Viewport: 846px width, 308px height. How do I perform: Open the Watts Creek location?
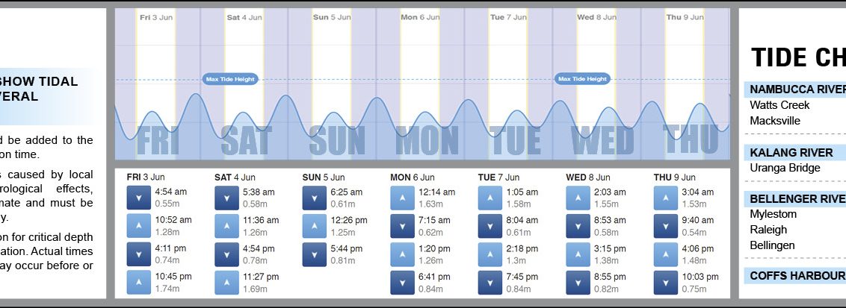(x=779, y=105)
